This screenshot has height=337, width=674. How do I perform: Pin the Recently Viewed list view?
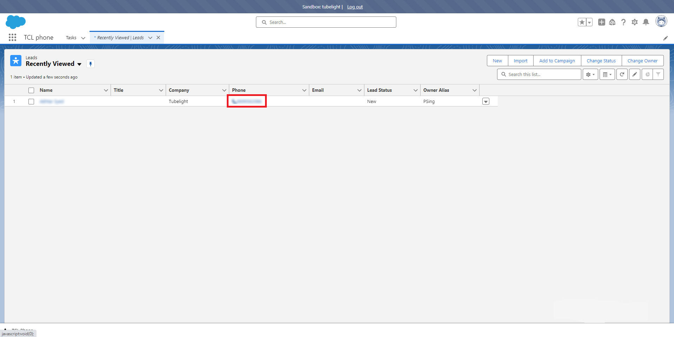point(91,64)
